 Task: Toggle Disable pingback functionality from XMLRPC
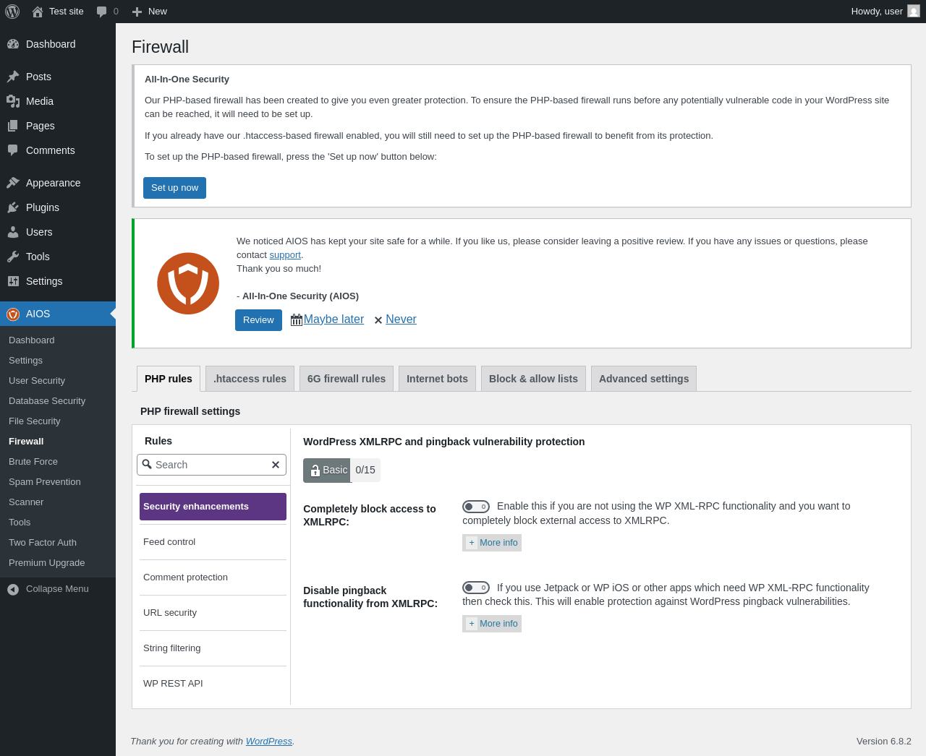[x=476, y=588]
